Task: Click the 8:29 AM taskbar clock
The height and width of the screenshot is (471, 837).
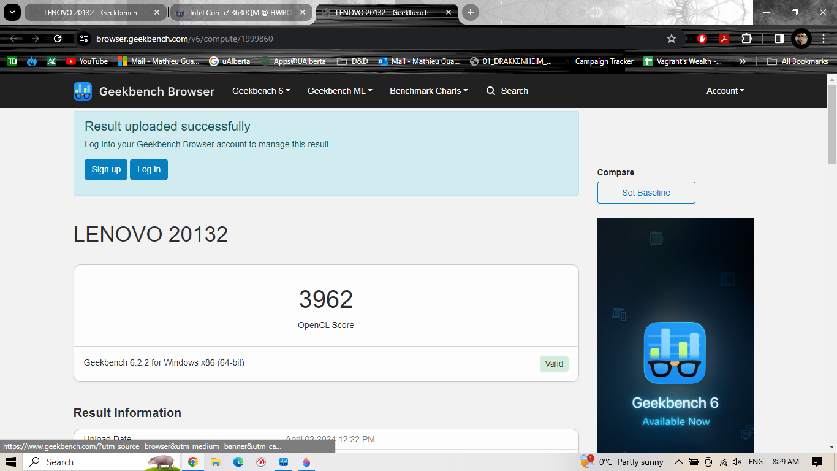Action: [786, 462]
